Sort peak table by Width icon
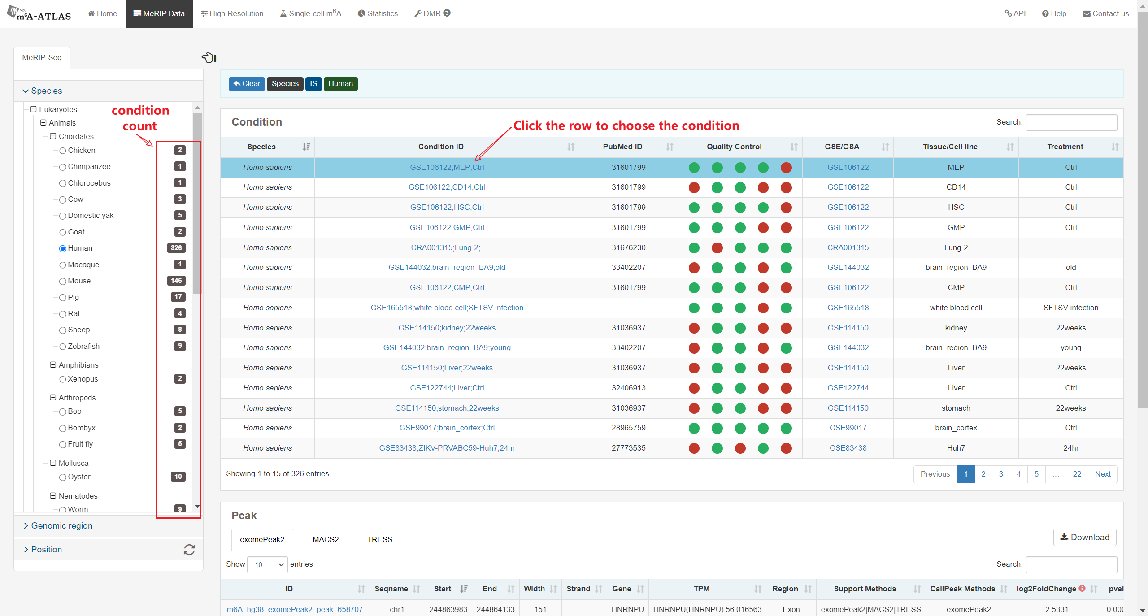The image size is (1148, 616). click(553, 589)
